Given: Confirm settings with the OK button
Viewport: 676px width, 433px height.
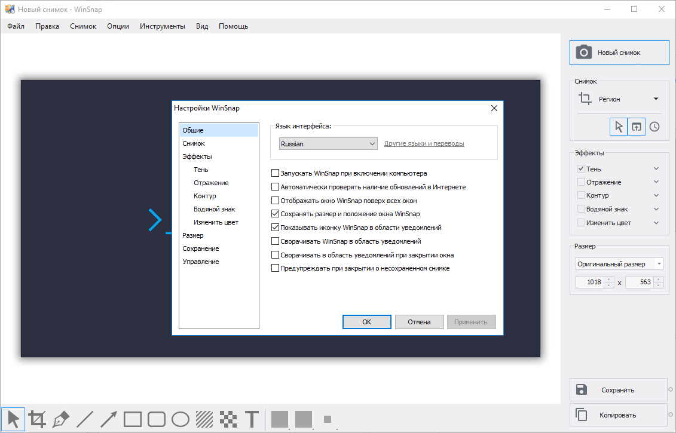Looking at the screenshot, I should 367,322.
